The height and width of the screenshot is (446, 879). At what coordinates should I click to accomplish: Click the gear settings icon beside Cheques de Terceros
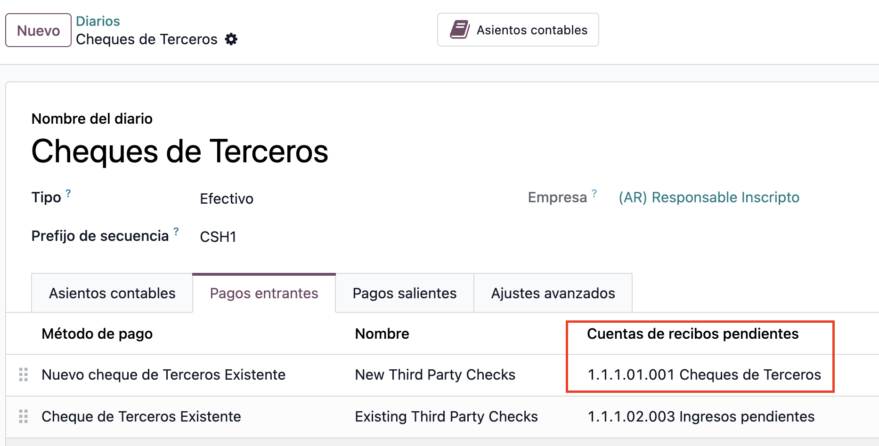click(x=231, y=39)
